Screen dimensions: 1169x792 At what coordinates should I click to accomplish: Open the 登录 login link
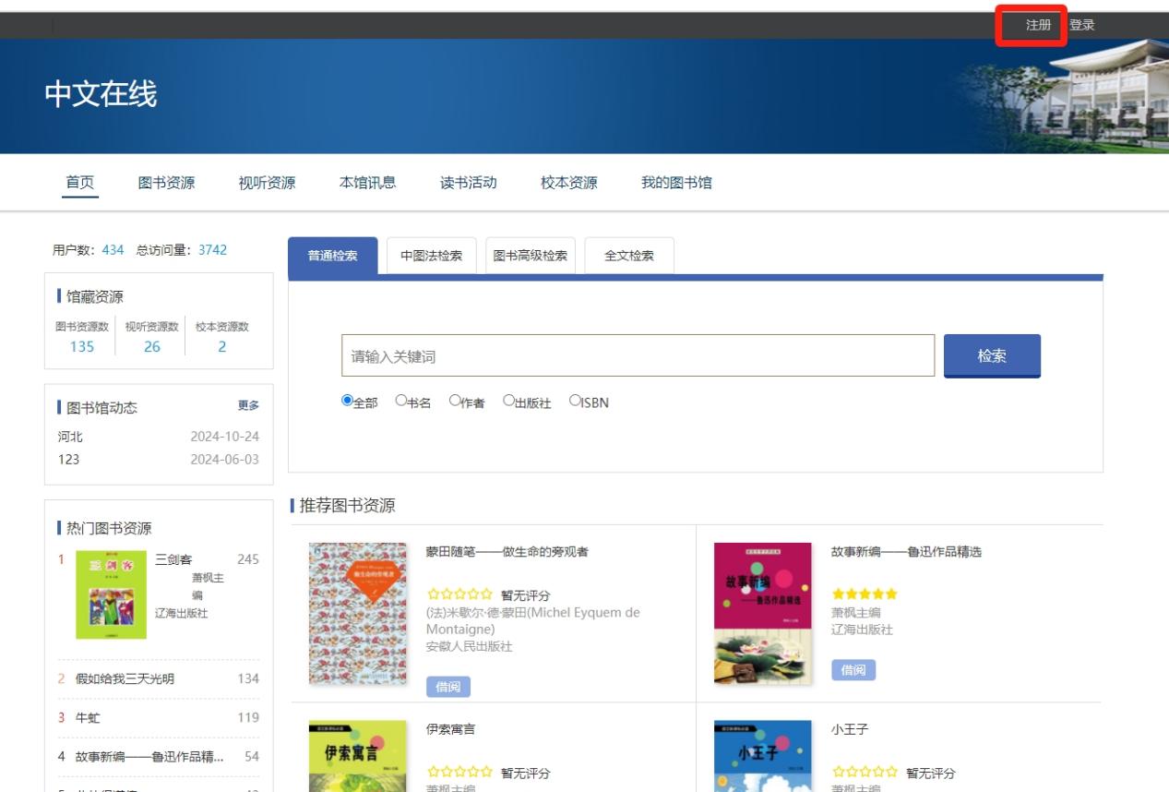tap(1081, 25)
